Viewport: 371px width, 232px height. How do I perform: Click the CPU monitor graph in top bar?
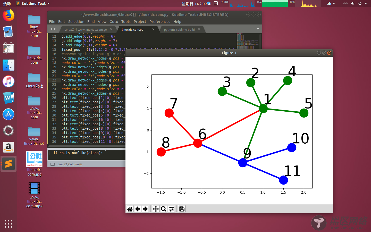(x=242, y=4)
